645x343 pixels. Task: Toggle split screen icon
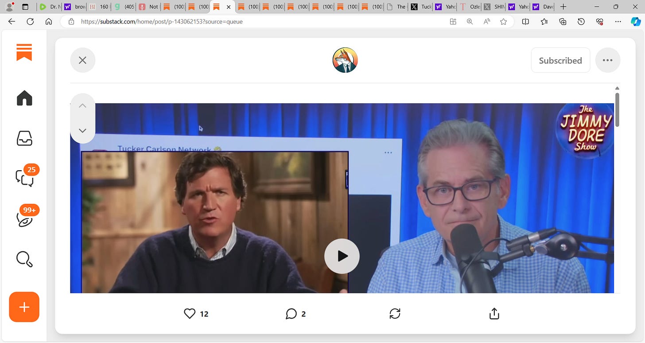tap(525, 21)
